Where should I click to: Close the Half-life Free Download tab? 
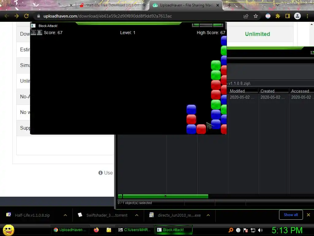click(x=145, y=5)
